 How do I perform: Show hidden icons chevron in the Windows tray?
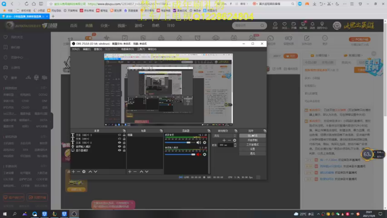(318, 214)
